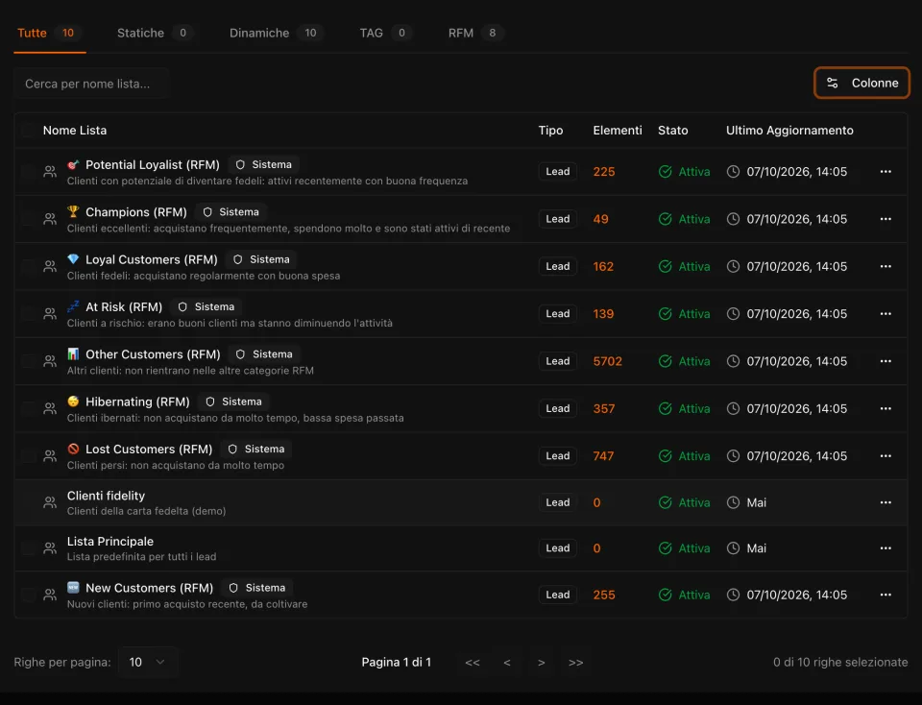Click the Ultimo Aggiornamento column header
Viewport: 922px width, 705px height.
789,131
